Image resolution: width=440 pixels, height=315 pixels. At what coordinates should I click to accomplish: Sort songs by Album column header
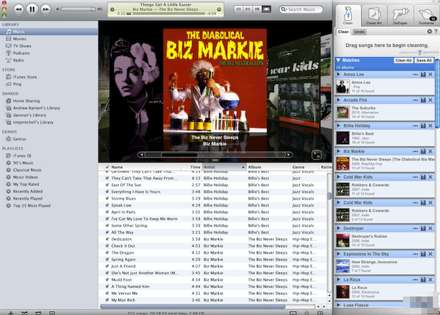[269, 167]
